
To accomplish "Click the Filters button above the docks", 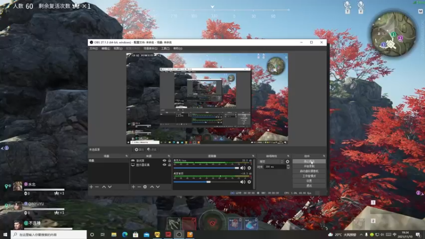I will [x=152, y=150].
